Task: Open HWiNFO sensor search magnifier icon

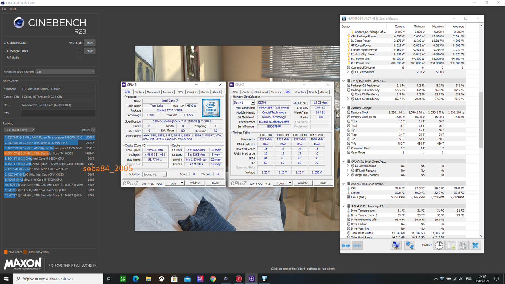Action: click(396, 245)
